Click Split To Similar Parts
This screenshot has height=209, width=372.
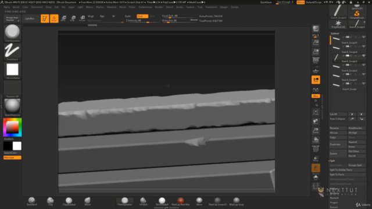pos(348,170)
